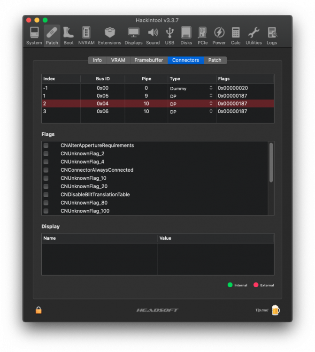Toggle CNUnknownFlag_10 checkbox
This screenshot has width=315, height=352.
46,178
